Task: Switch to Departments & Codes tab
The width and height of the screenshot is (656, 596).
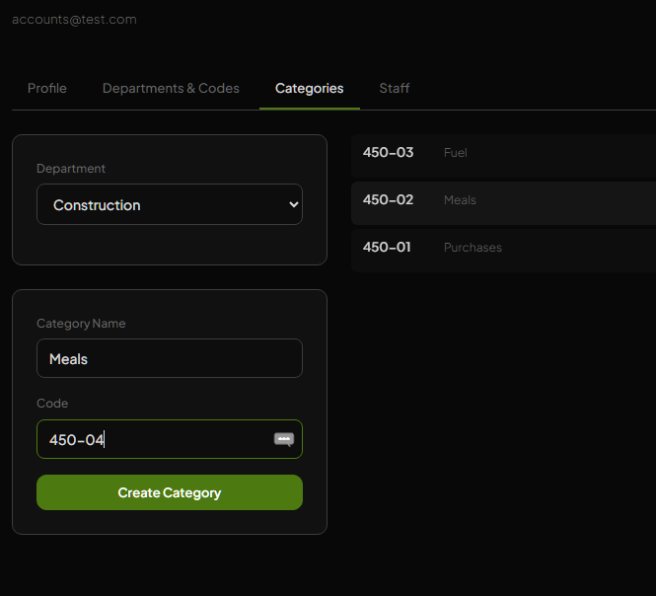Action: click(171, 88)
